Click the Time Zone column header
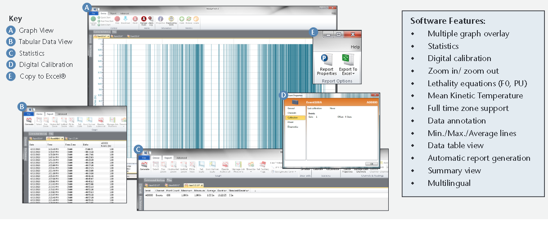This screenshot has height=229, width=548. [x=70, y=145]
